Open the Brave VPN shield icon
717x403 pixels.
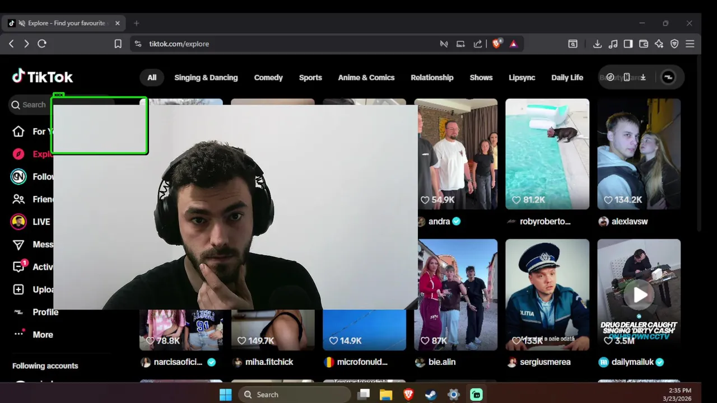pyautogui.click(x=674, y=44)
